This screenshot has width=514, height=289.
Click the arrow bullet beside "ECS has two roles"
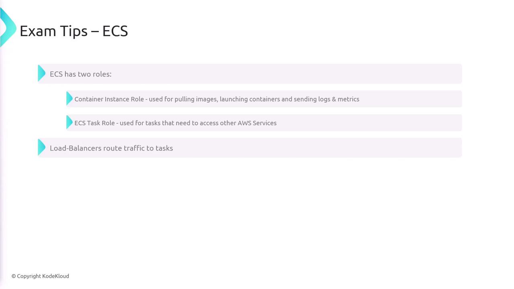point(41,73)
